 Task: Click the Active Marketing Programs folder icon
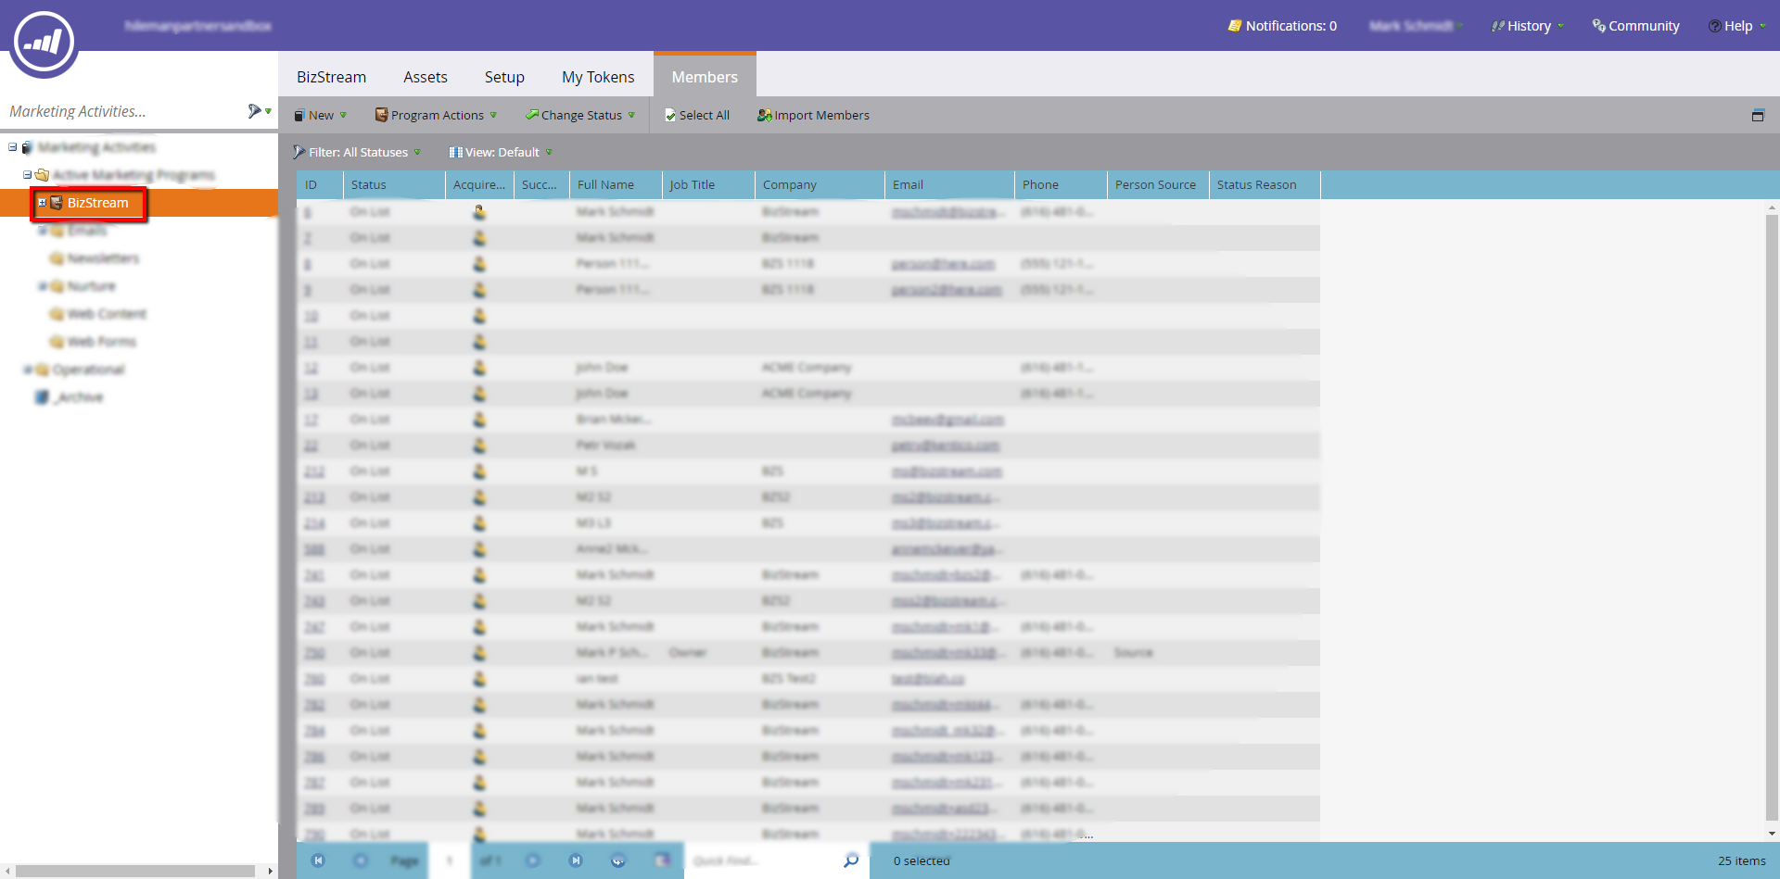(42, 175)
